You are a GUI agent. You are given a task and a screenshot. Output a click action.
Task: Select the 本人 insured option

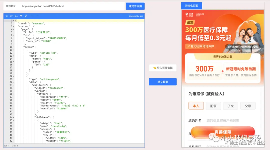pos(196,106)
